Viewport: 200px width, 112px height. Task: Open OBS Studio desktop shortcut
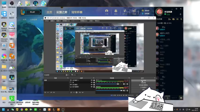(12, 4)
